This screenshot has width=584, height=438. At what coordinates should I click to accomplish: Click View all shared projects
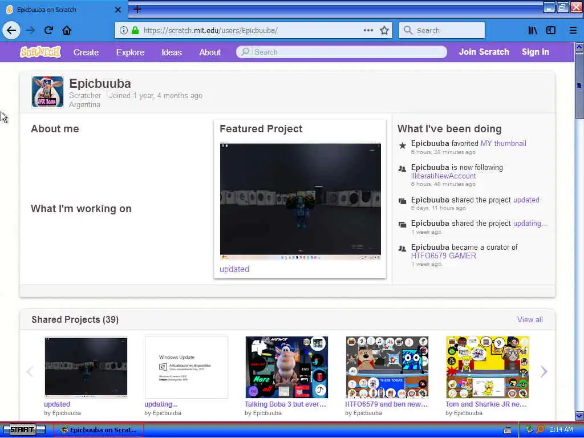tap(530, 319)
